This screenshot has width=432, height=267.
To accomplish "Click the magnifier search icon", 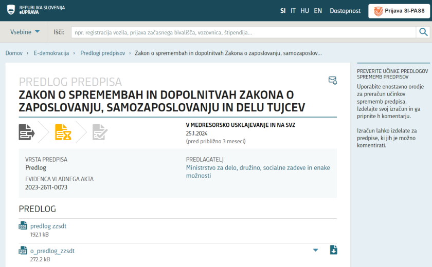I will [x=423, y=32].
